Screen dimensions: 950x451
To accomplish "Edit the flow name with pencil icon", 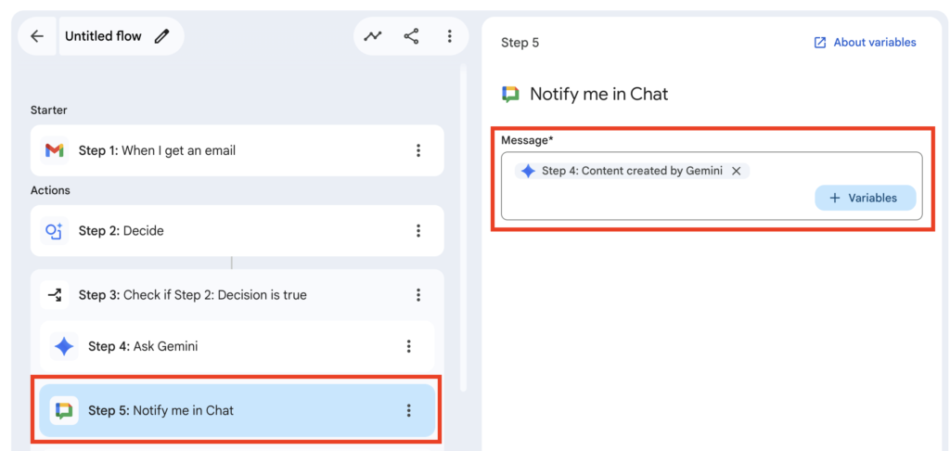I will pos(162,36).
